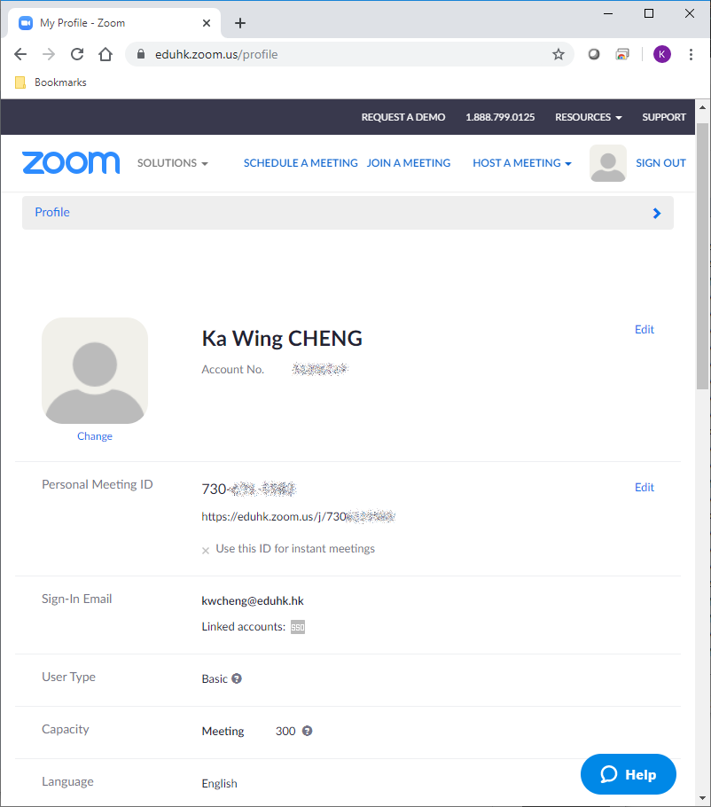Click the Ka Wing CHENG name heading
The image size is (711, 807).
pyautogui.click(x=282, y=338)
